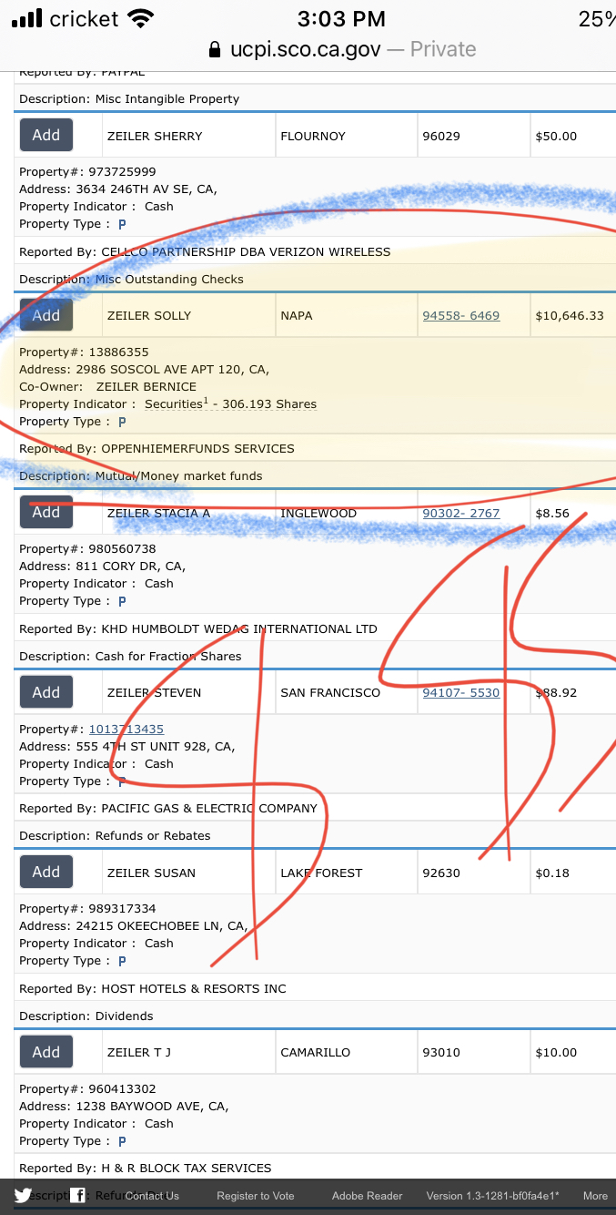Select Reported By OPPENHIEMERFUNDS SERVICES text
This screenshot has width=616, height=1215.
pyautogui.click(x=157, y=449)
